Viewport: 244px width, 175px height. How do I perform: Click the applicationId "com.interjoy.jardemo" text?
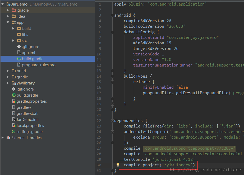click(x=176, y=37)
